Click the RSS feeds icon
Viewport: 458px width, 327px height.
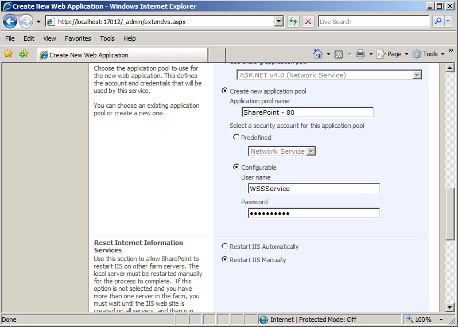click(339, 54)
